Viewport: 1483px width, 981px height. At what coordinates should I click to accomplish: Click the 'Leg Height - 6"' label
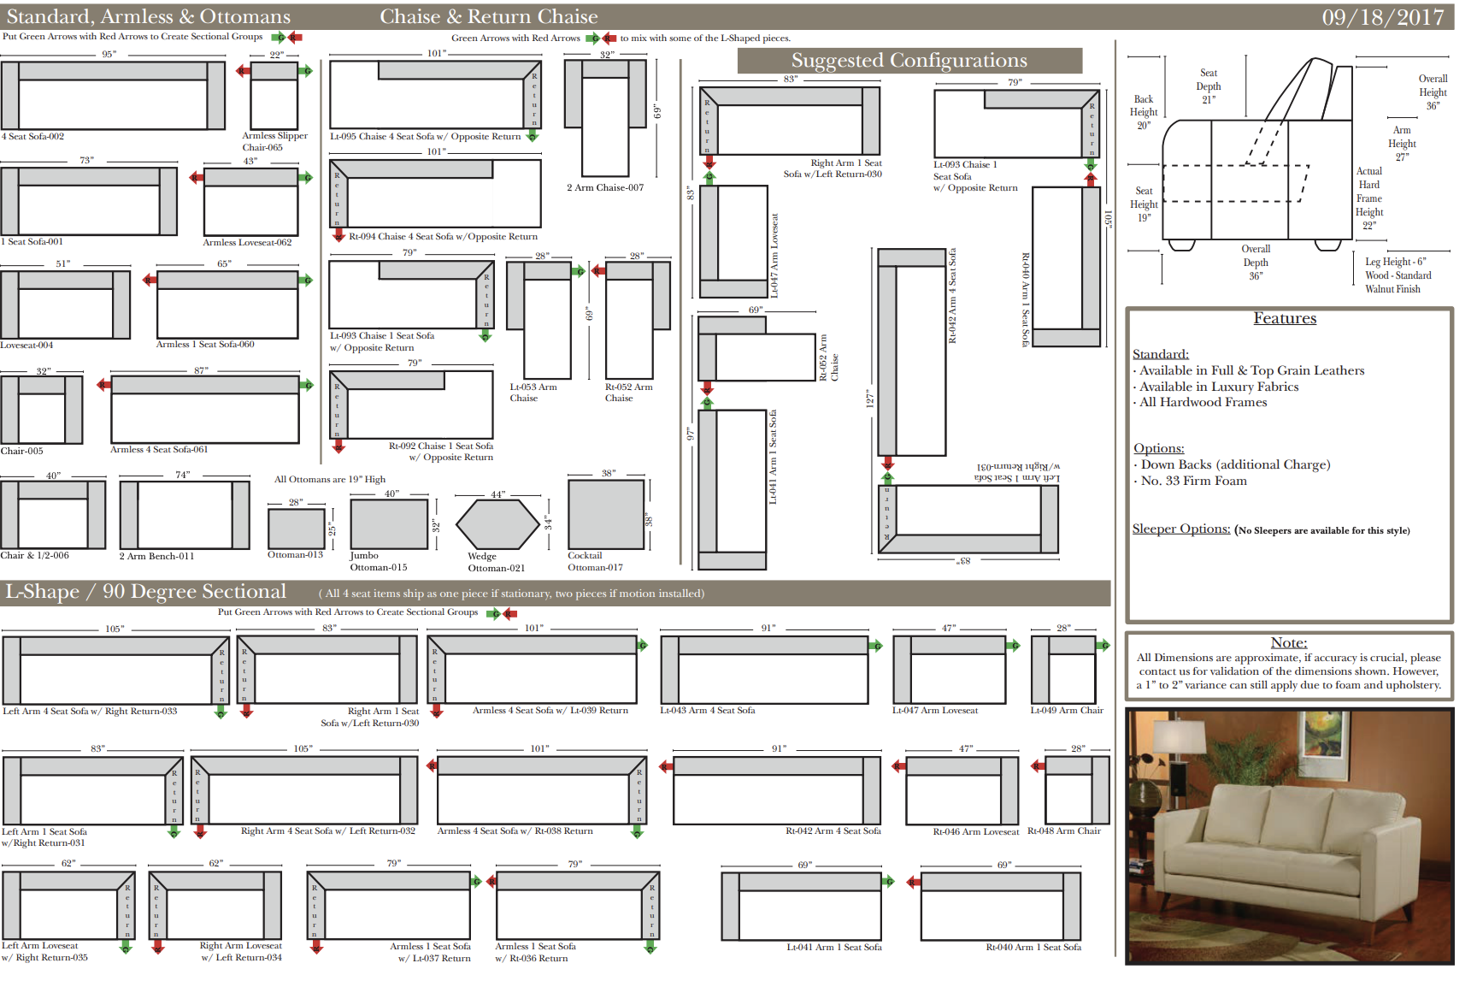click(1396, 262)
